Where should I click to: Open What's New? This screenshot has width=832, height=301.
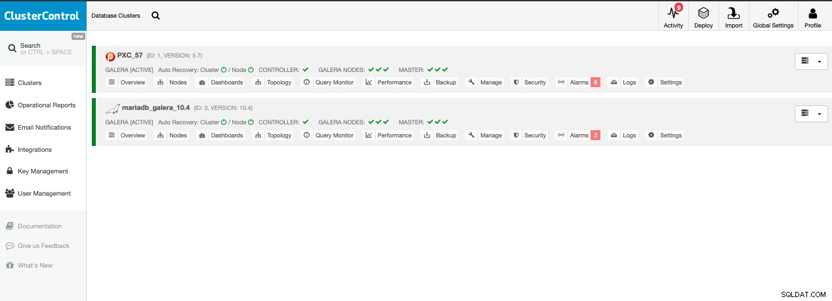pos(29,266)
